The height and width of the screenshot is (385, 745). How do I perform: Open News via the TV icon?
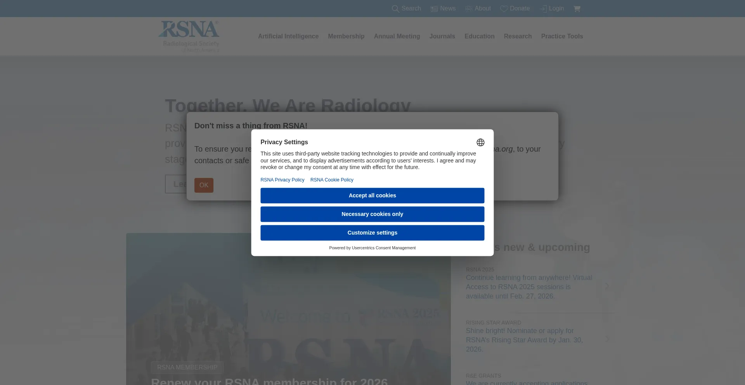click(x=434, y=9)
